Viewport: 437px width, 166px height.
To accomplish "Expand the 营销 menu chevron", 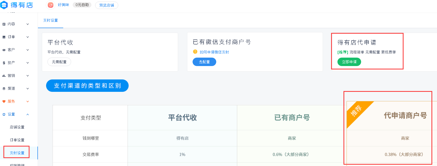I will (x=28, y=76).
